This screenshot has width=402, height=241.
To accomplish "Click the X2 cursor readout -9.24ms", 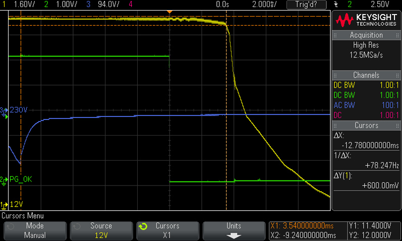I will pos(303,235).
